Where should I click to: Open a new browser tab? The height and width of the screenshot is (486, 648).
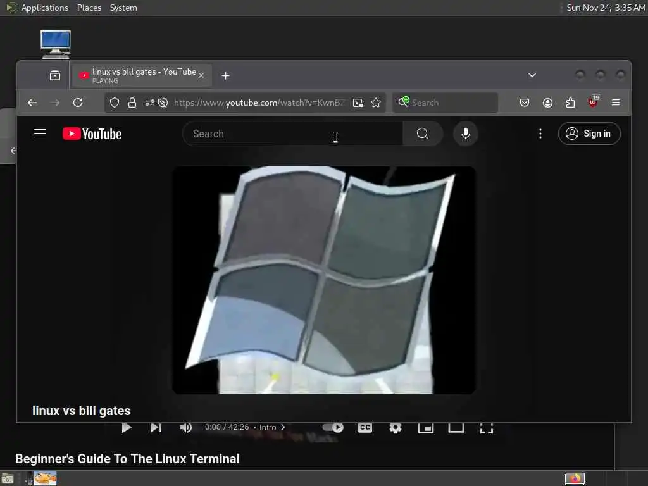coord(226,76)
